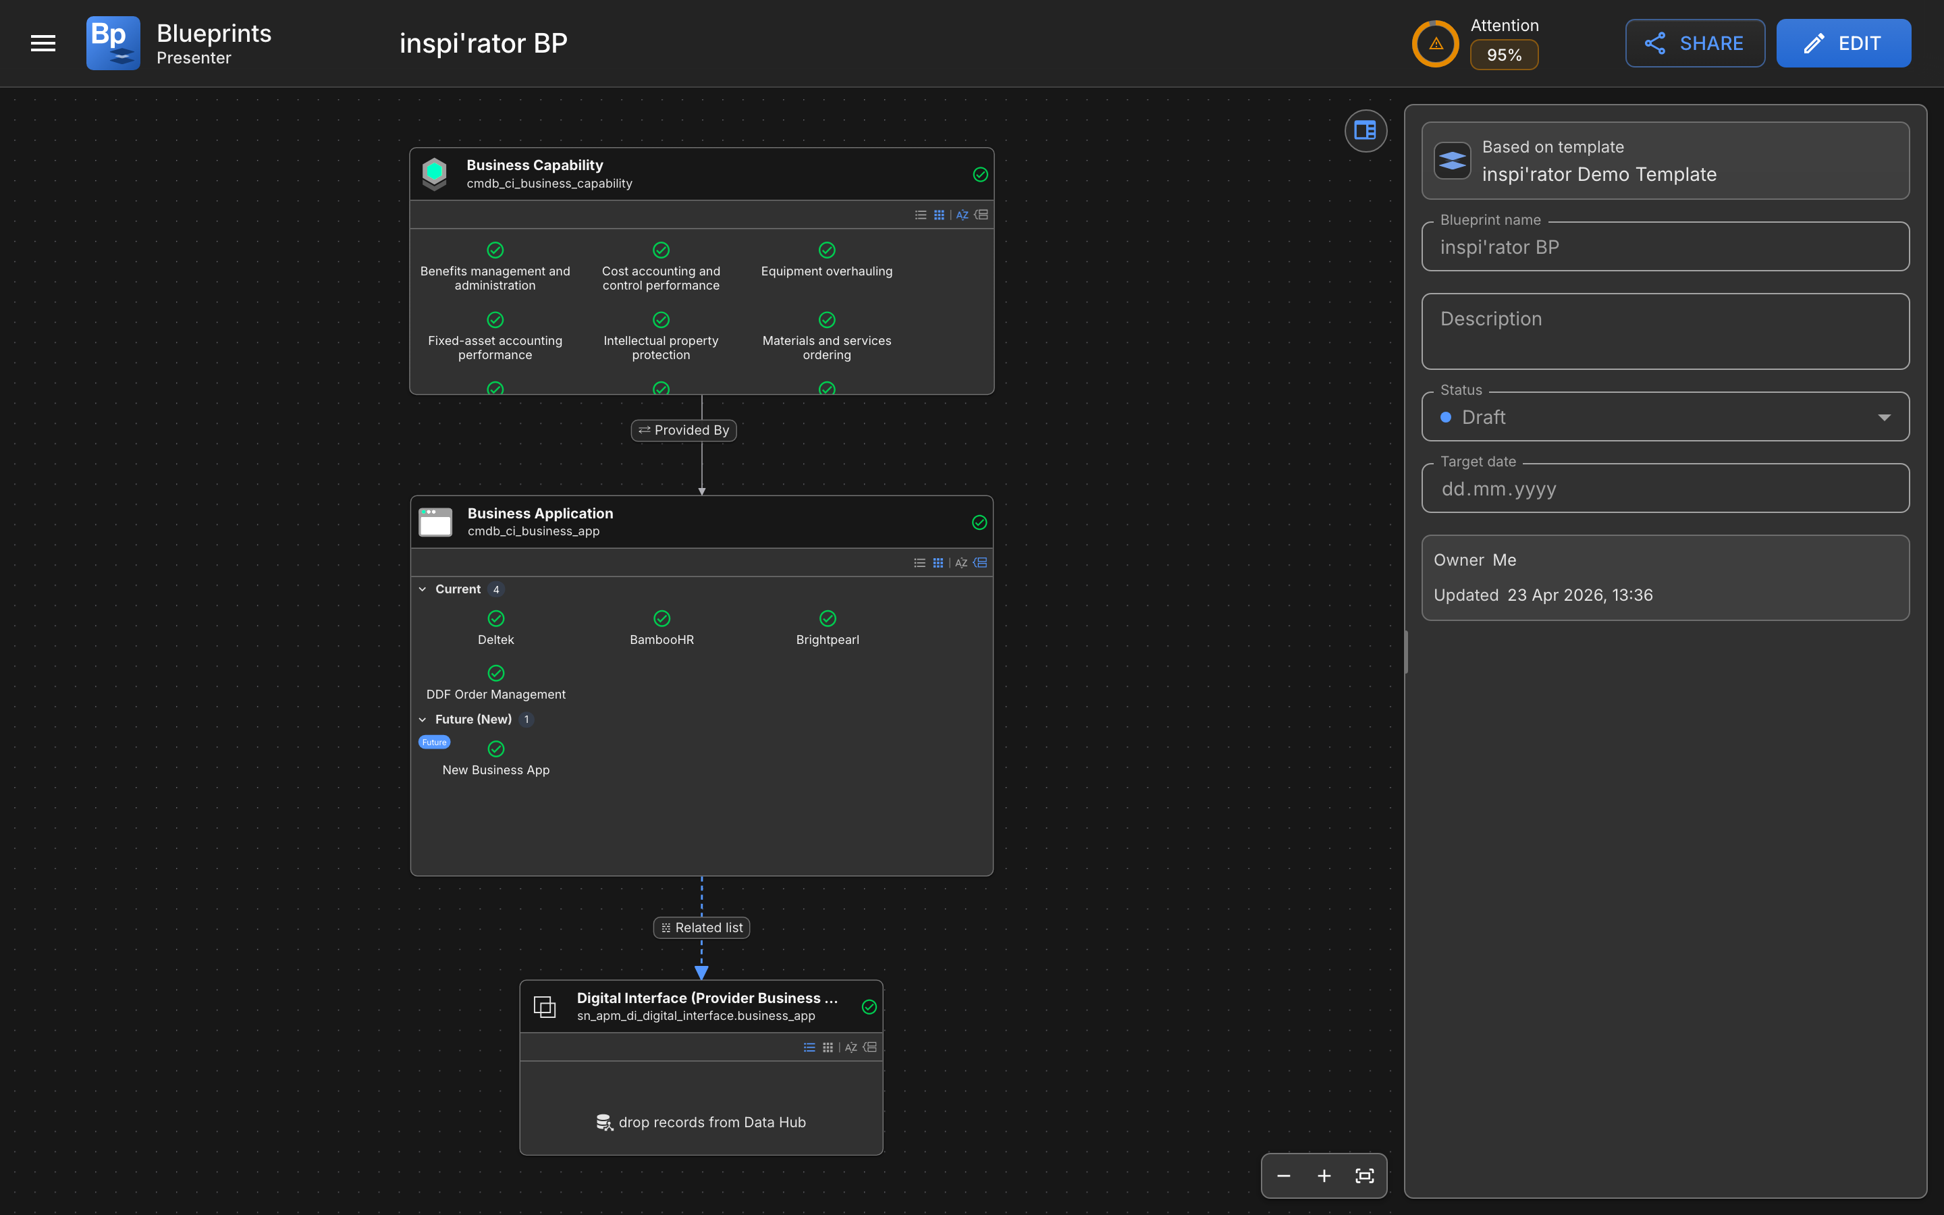Switch Business Capability card to list view
1944x1215 pixels.
[x=921, y=215]
